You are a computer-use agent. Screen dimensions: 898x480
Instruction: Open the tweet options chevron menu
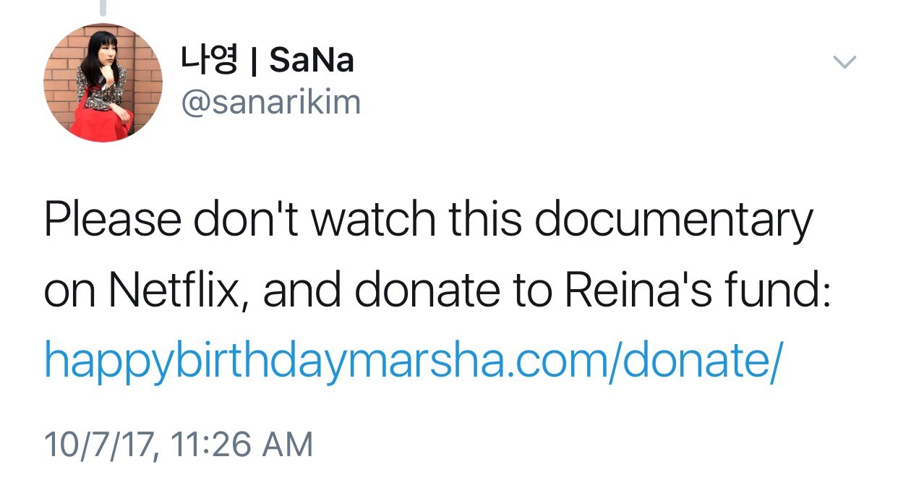844,63
